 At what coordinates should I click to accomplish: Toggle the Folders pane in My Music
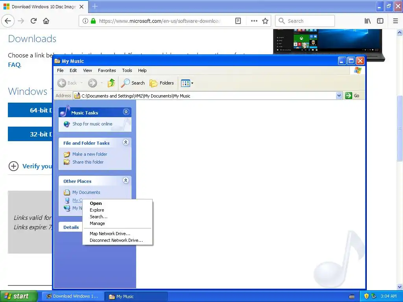click(162, 83)
